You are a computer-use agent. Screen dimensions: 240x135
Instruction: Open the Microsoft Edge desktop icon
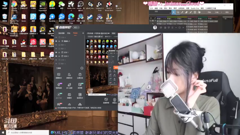coord(71,19)
